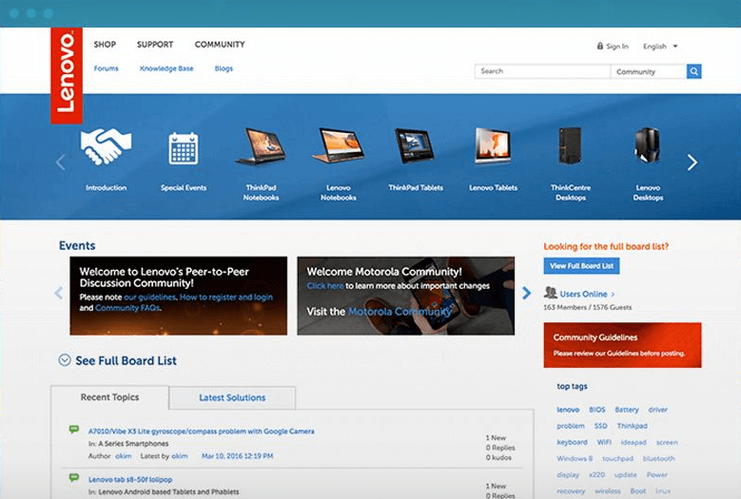This screenshot has height=499, width=741.
Task: Switch to the Recent Topics tab
Action: pyautogui.click(x=109, y=397)
